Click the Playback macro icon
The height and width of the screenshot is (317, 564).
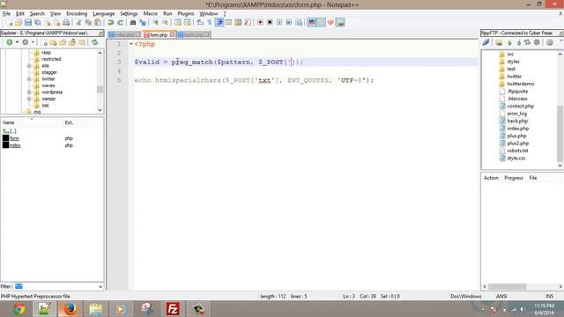tap(279, 23)
